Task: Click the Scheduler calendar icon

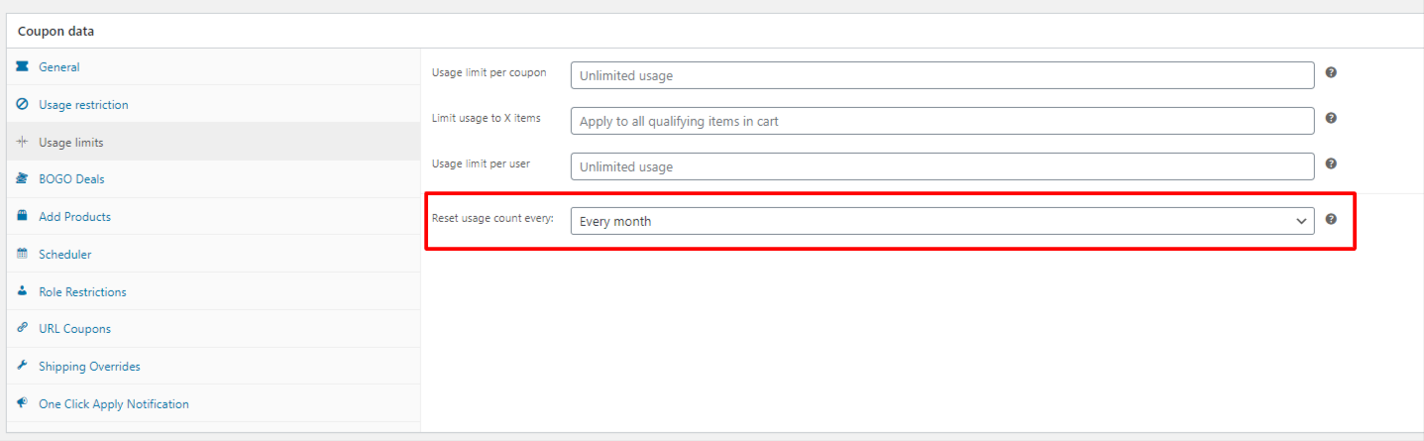Action: [x=22, y=254]
